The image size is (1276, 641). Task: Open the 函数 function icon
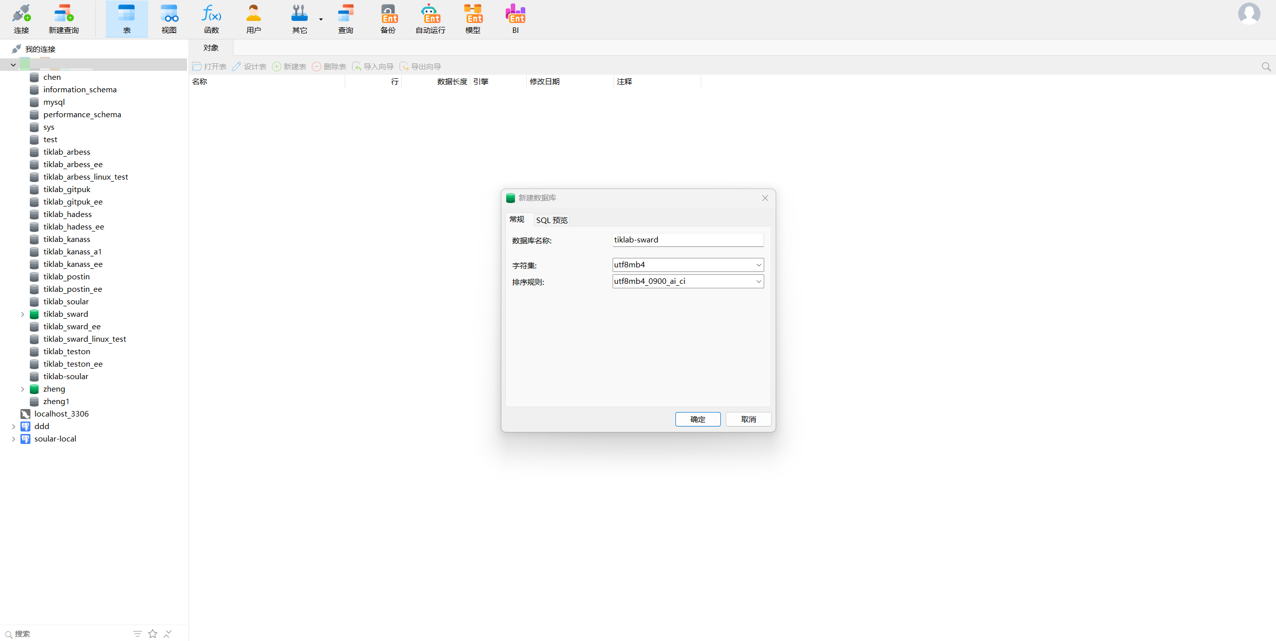pyautogui.click(x=211, y=19)
